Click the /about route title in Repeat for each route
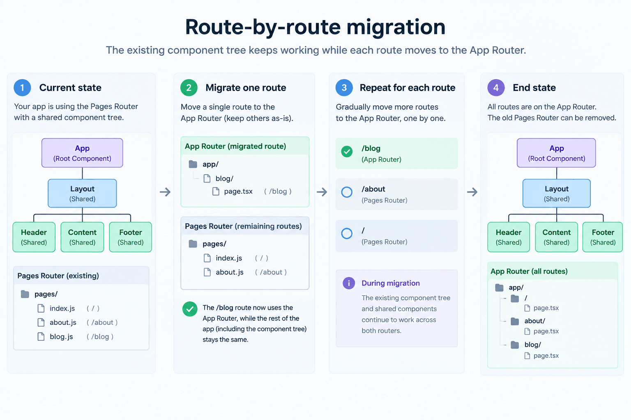 pos(373,189)
